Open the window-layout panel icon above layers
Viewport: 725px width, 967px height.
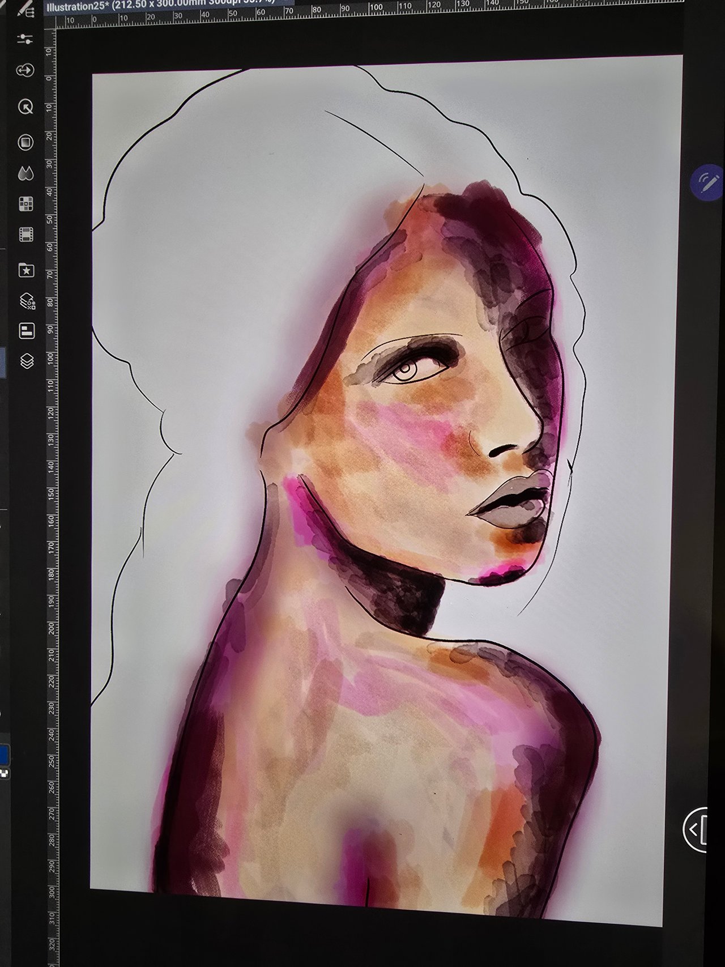27,331
